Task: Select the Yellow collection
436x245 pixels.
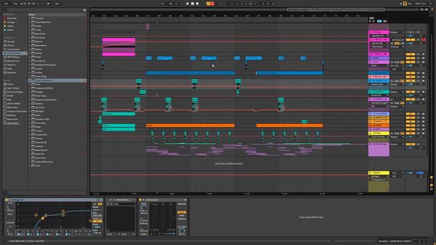Action: click(x=11, y=26)
